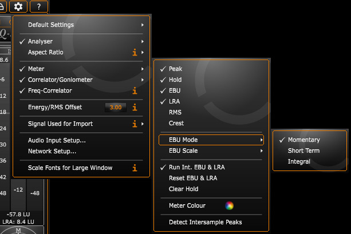Click info icon for Scale Fonts option
The height and width of the screenshot is (234, 351).
[x=135, y=168]
